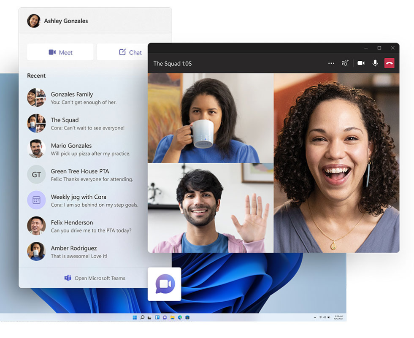Click the Meet button
Image resolution: width=414 pixels, height=338 pixels.
(x=60, y=52)
